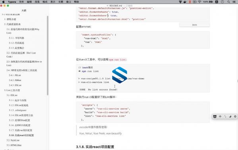Click the input method bar face icon
238x150 pixels.
(215, 117)
